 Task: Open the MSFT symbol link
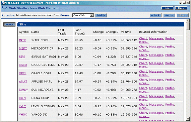(x=23, y=48)
